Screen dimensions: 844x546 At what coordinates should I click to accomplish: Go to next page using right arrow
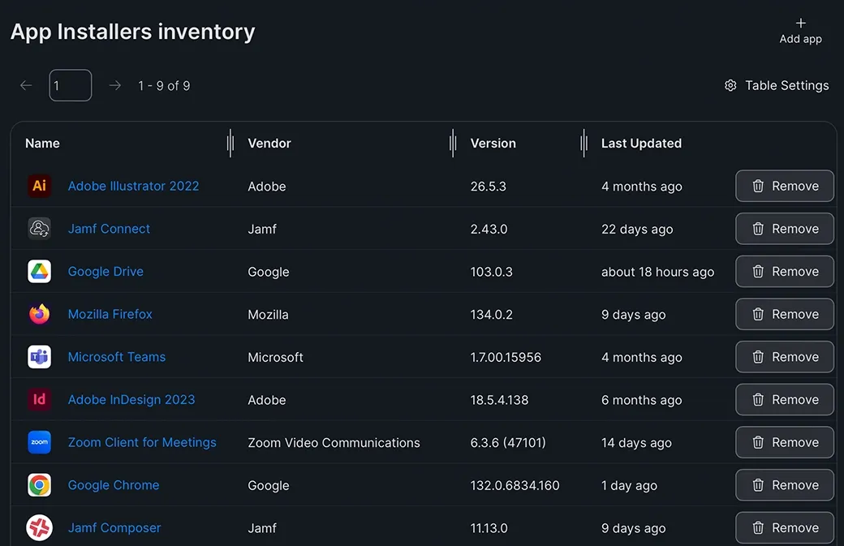point(114,85)
